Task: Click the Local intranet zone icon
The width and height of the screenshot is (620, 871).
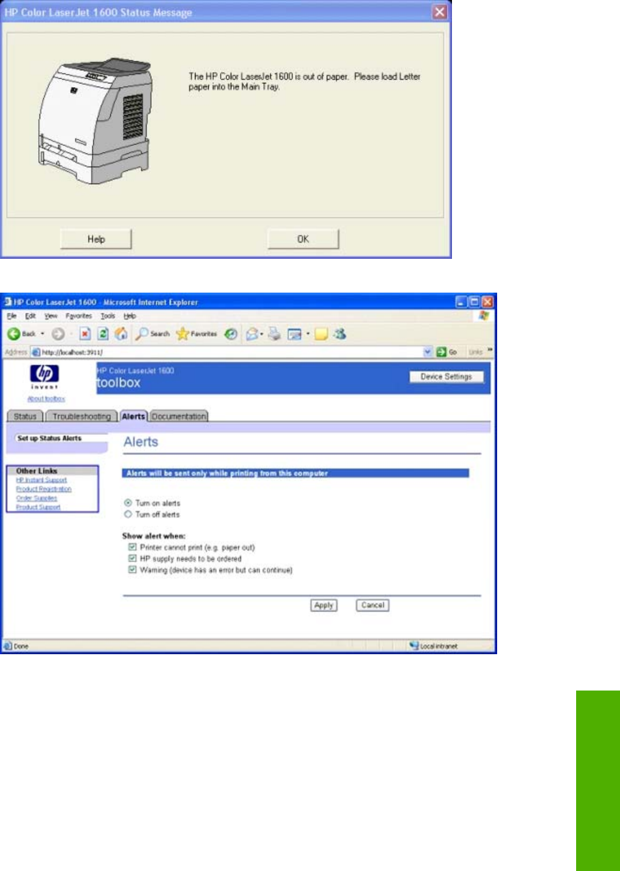Action: click(x=414, y=645)
